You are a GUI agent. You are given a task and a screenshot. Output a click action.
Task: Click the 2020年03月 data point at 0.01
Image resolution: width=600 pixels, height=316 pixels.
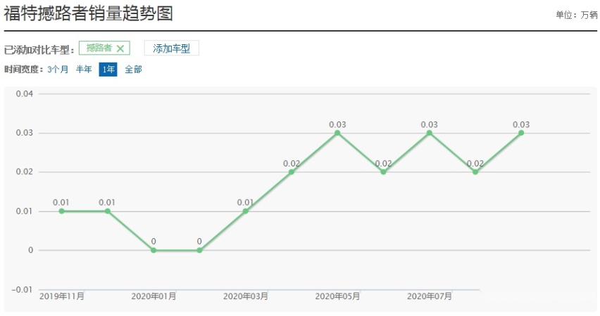[245, 211]
